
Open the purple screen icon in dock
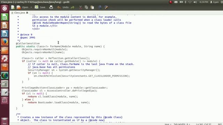5,101
